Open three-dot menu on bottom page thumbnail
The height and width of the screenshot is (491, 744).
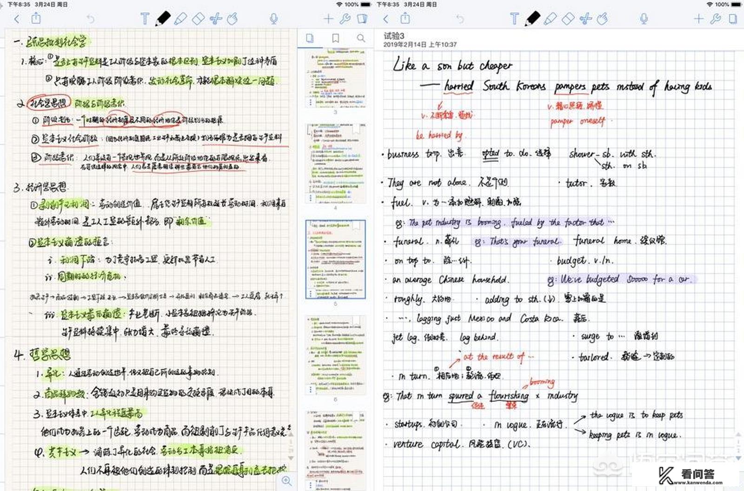click(311, 485)
